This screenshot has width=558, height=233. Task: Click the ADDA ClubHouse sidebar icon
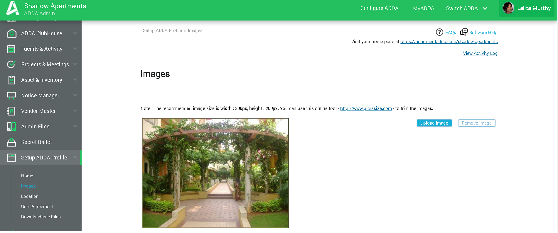[x=11, y=33]
